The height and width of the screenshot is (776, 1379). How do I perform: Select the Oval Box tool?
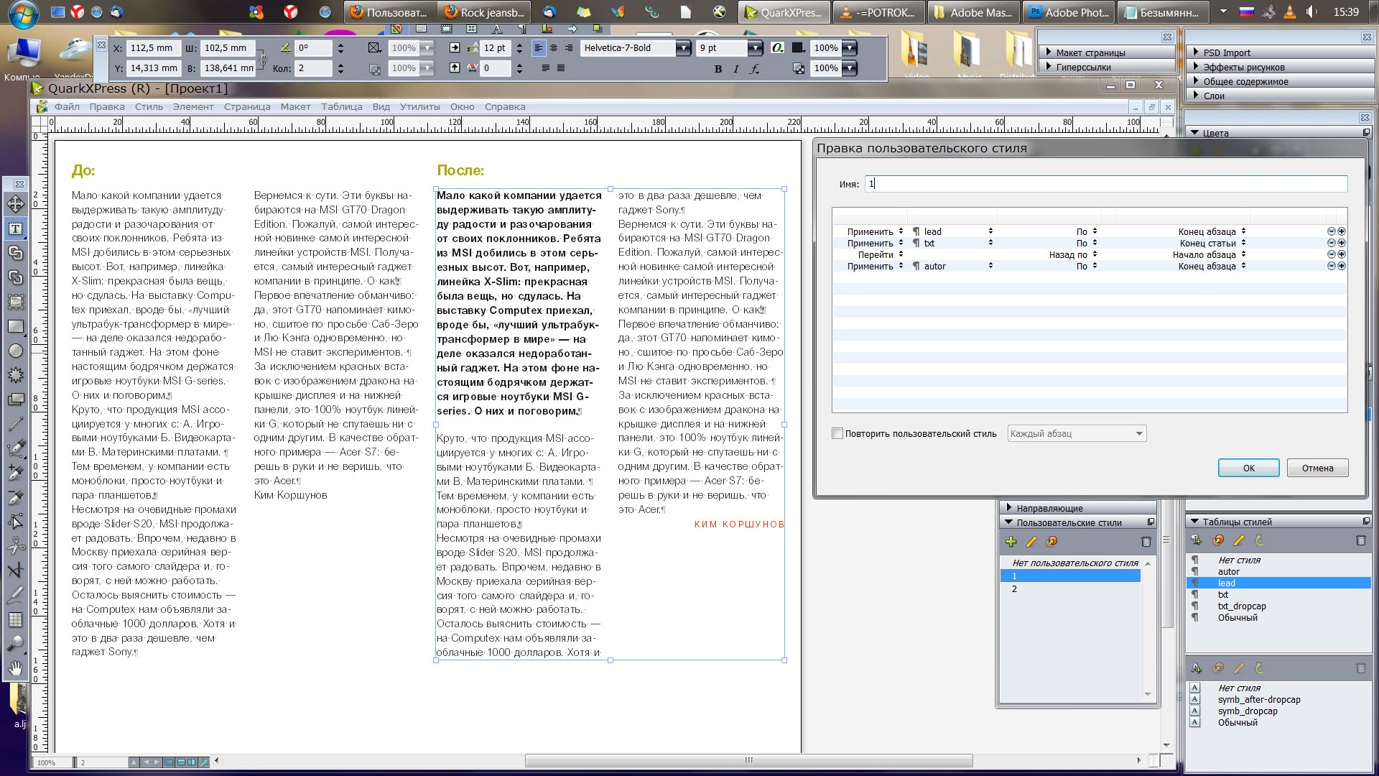tap(15, 351)
